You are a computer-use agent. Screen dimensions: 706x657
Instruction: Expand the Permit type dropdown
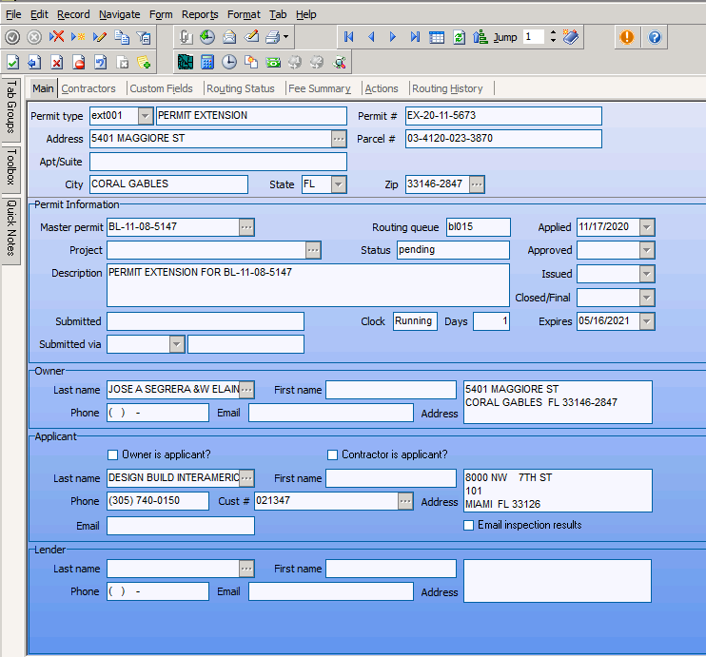(145, 116)
